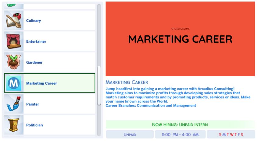Screen dimensions: 257x141
Task: Select the Politician podium icon
Action: [x=14, y=125]
